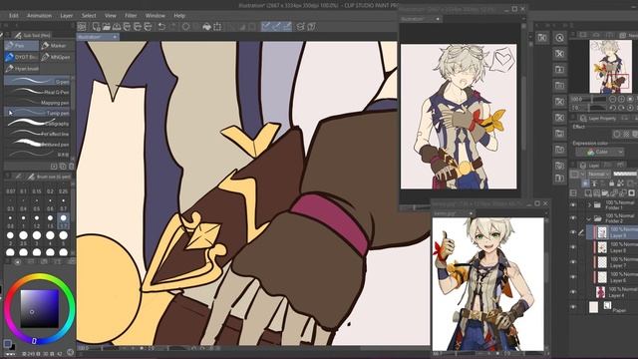638x359 pixels.
Task: Click inside the color wheel saturation square
Action: click(x=40, y=308)
